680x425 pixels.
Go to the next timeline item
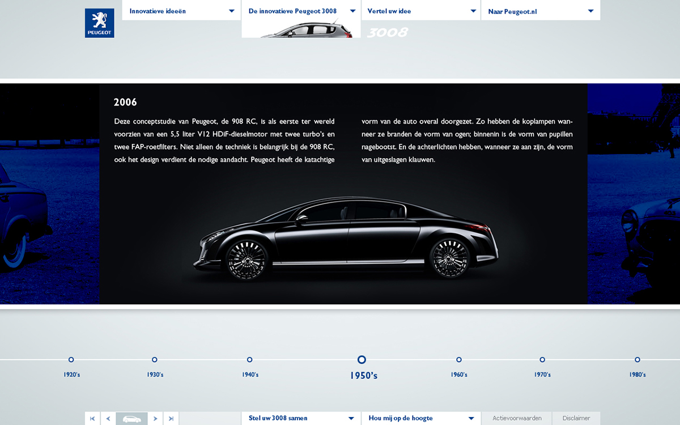point(155,419)
